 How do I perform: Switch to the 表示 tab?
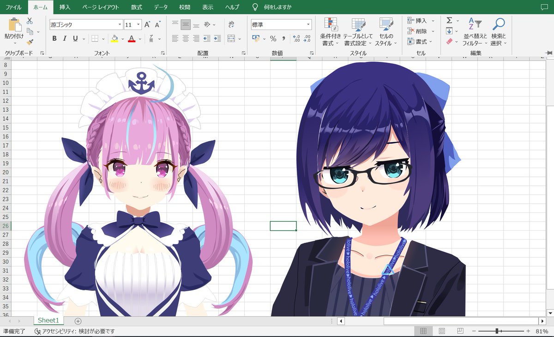click(x=208, y=7)
